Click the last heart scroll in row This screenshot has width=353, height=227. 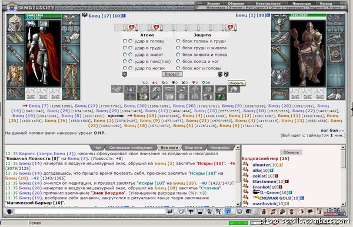(x=231, y=28)
